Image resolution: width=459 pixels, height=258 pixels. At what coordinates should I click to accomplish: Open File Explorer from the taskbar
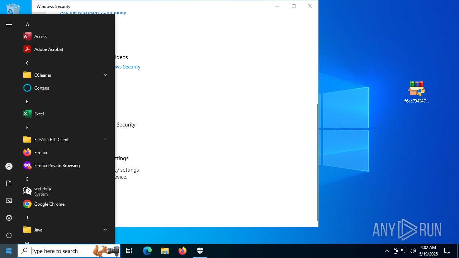165,251
